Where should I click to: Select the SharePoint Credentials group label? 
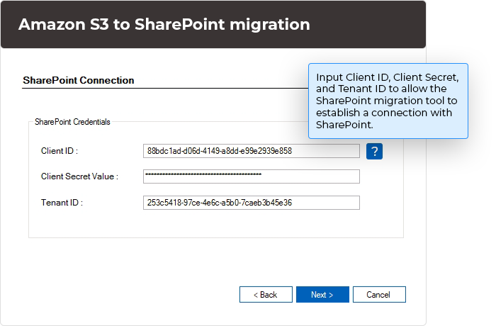coord(72,122)
